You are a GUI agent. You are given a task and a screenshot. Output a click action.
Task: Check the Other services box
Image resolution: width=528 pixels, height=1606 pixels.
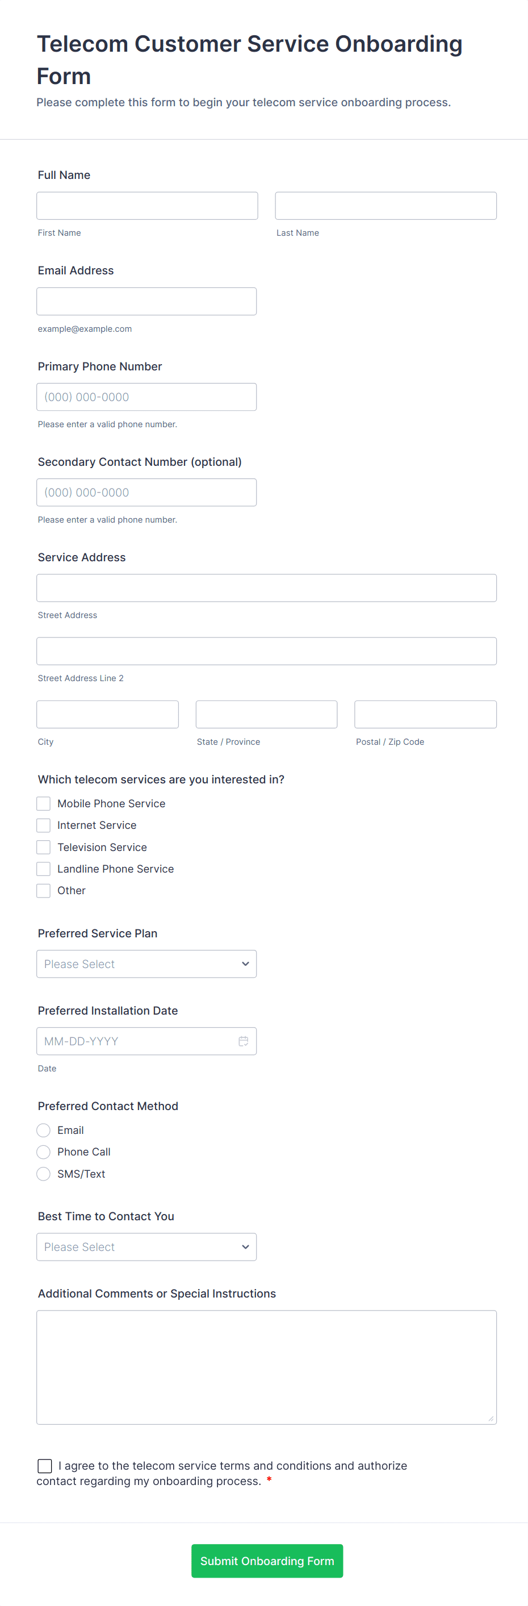pyautogui.click(x=44, y=891)
